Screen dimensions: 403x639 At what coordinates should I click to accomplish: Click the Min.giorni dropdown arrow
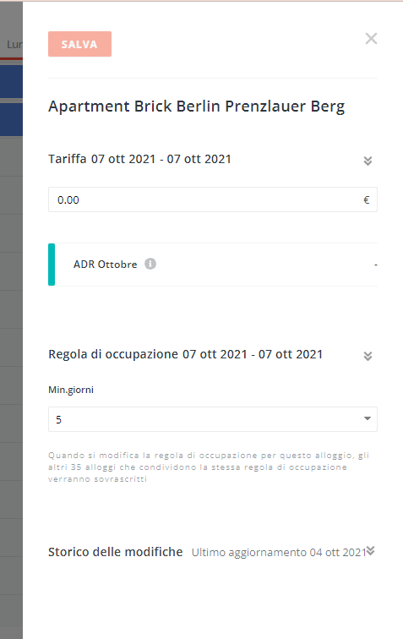coord(368,418)
